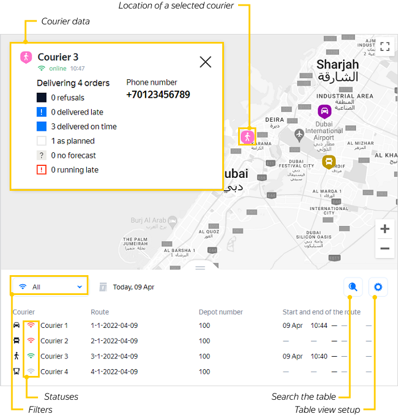Click the pink pedestrian courier marker on map

click(x=247, y=136)
